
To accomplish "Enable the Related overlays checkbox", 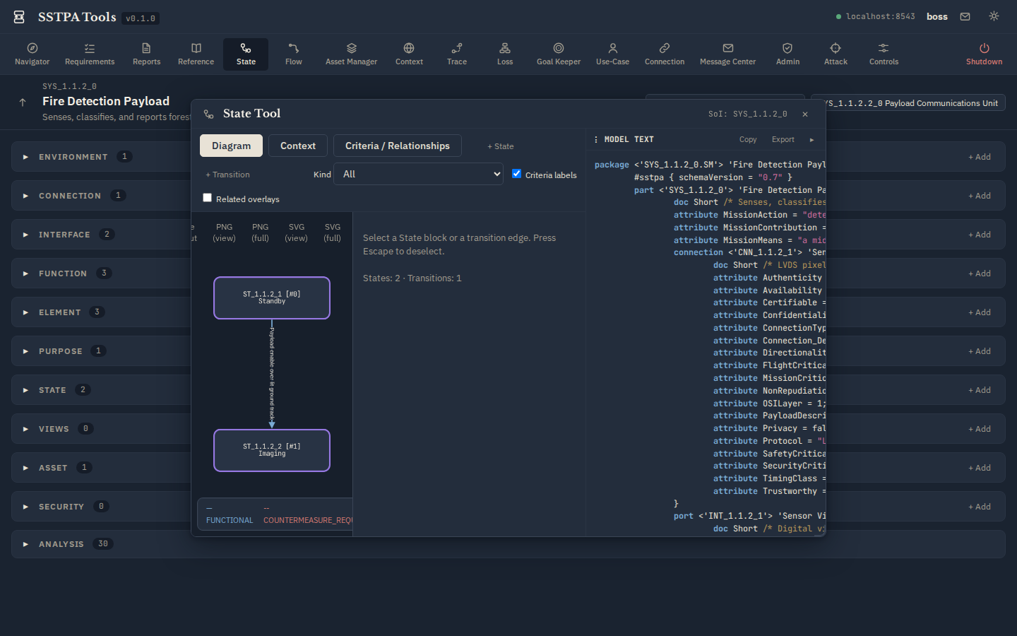I will click(x=207, y=198).
